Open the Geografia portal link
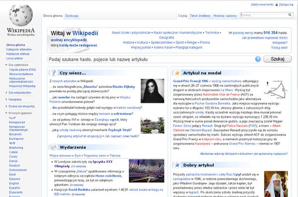Screen dimensions: 298x197 pos(166,37)
